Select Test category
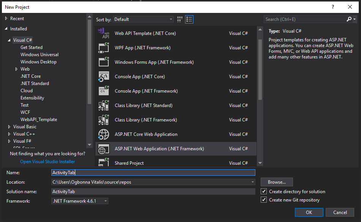 (24, 105)
